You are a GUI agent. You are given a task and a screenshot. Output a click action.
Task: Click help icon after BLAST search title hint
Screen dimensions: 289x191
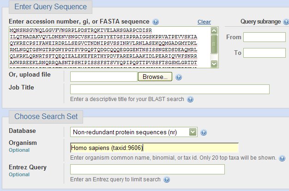(190, 99)
